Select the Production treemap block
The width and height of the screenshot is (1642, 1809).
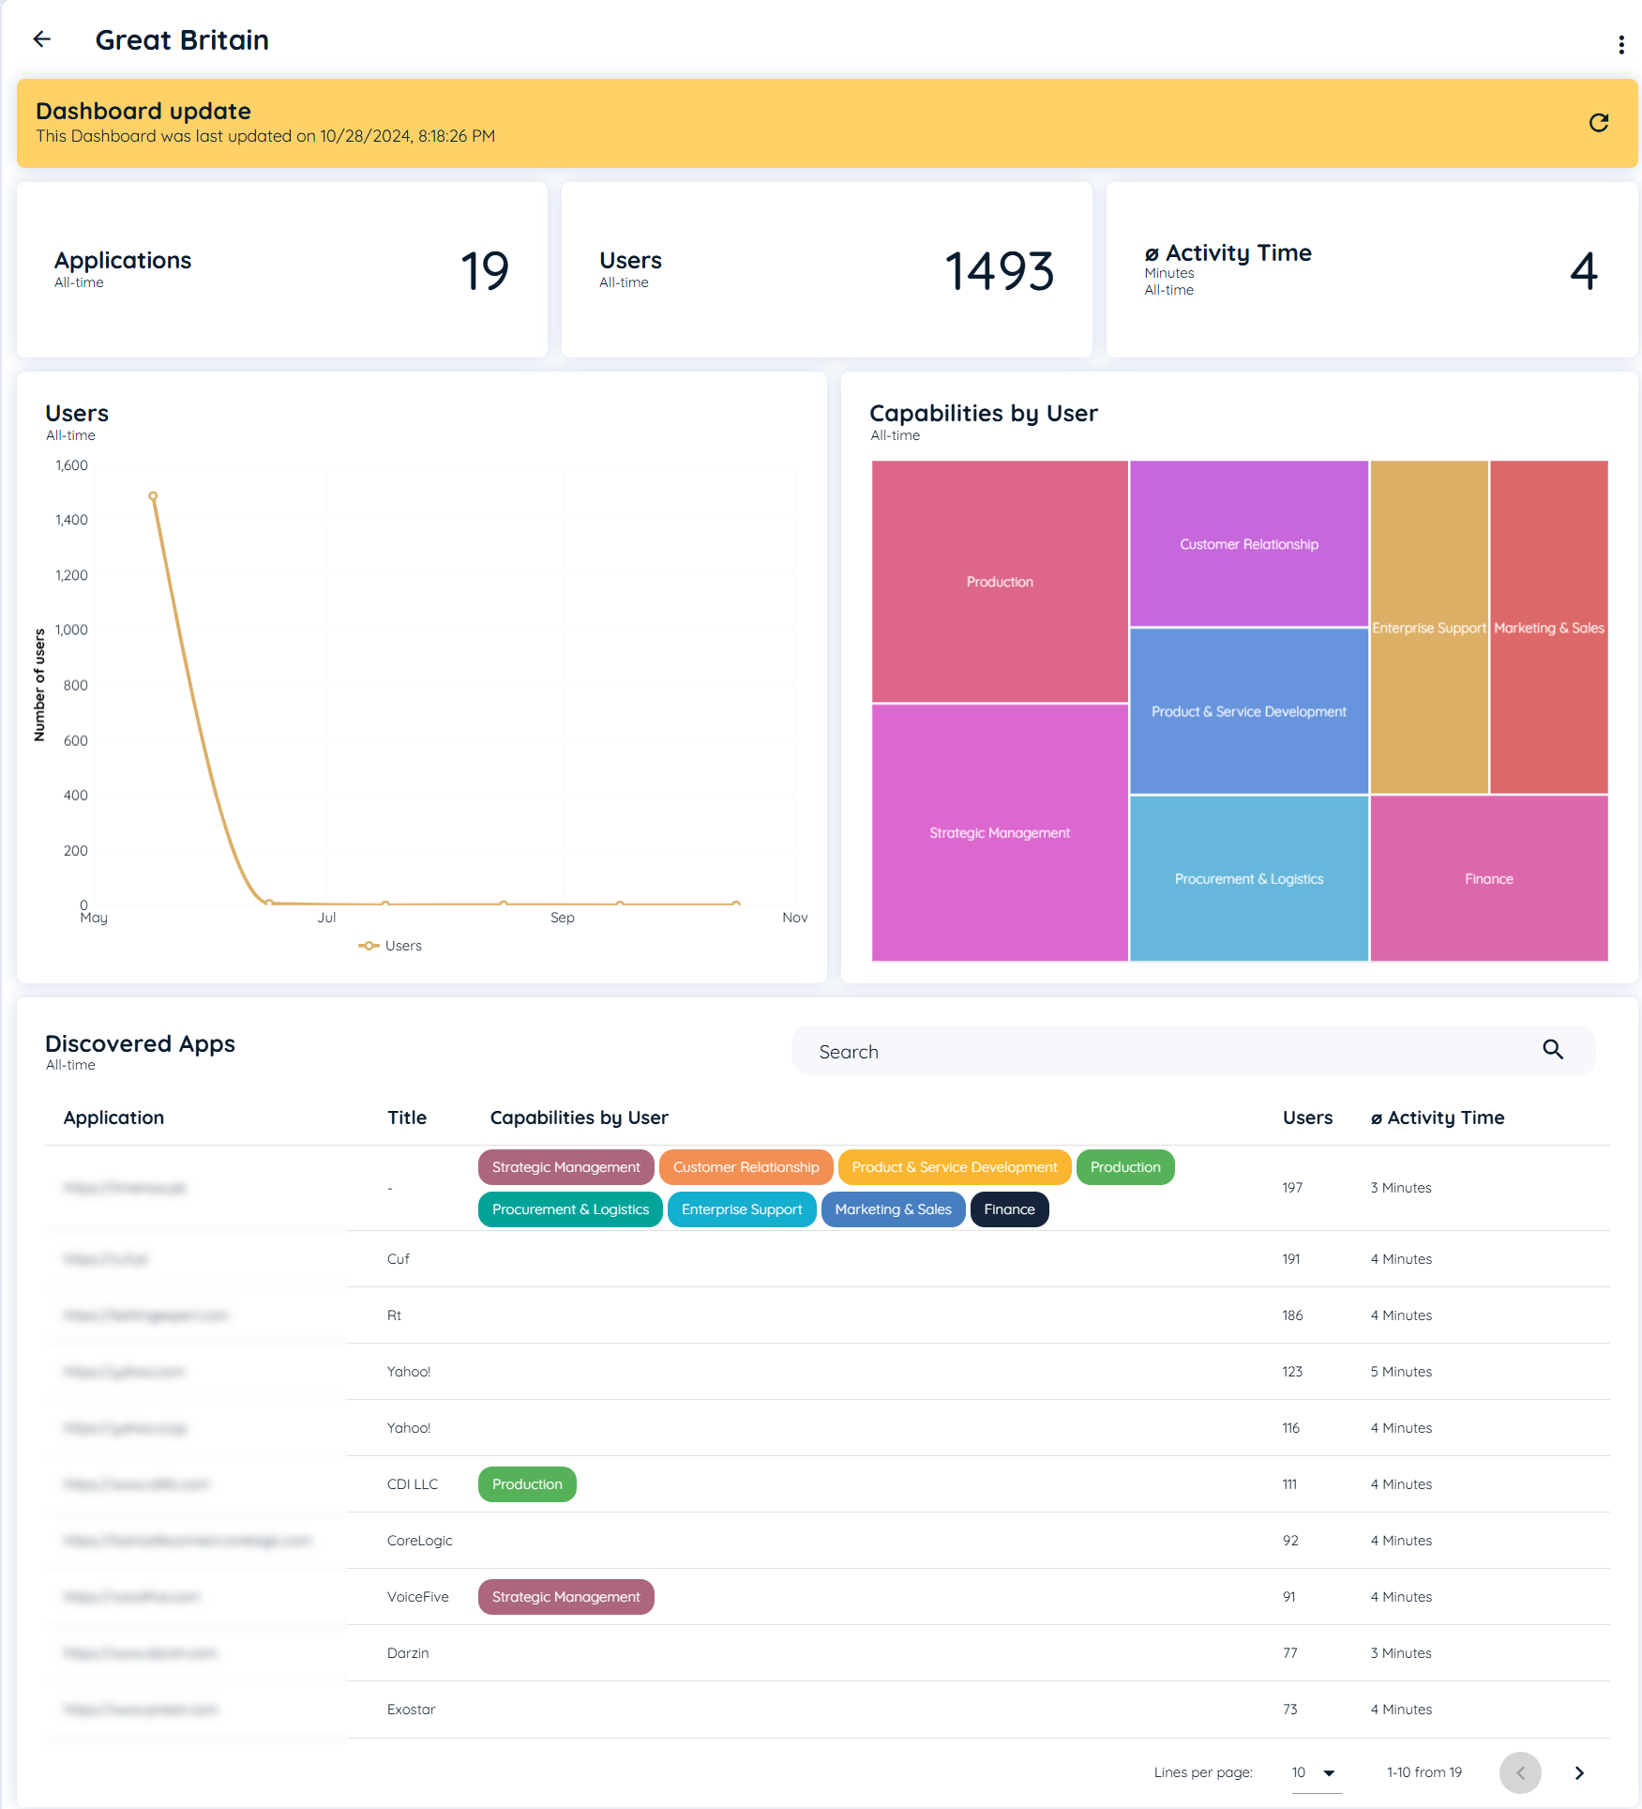point(1000,582)
